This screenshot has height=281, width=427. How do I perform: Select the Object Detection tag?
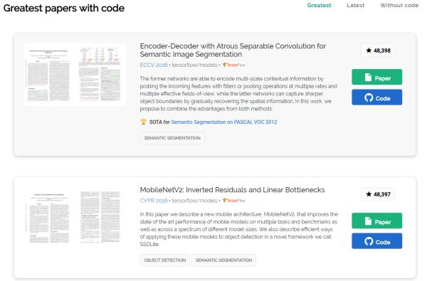point(165,260)
